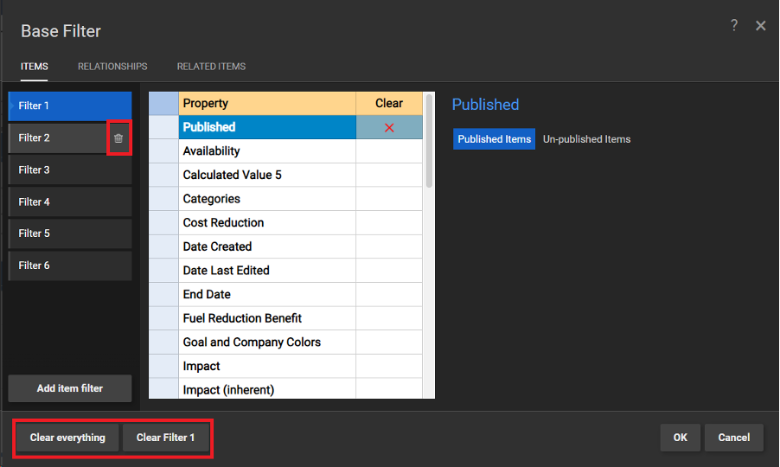Select Filter 6 in the list
This screenshot has height=467, width=780.
[x=70, y=265]
